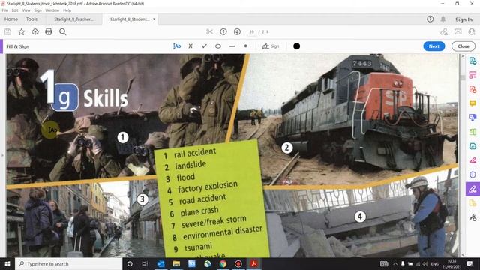Open the highlighted Fill & Sign sidebar tool

tap(472, 189)
